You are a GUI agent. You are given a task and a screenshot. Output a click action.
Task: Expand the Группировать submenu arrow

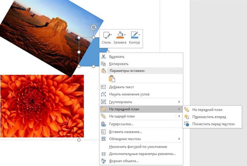(x=179, y=102)
